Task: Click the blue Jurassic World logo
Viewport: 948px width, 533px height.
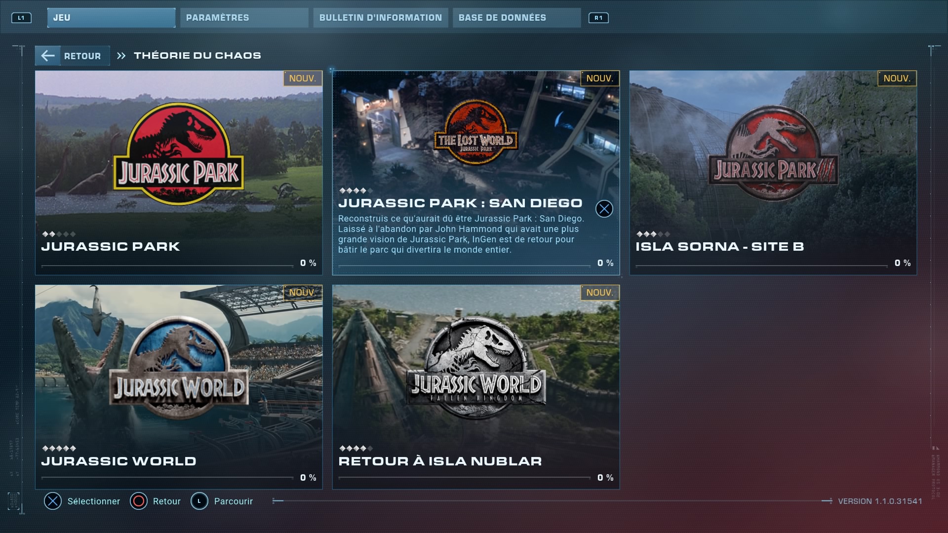Action: point(180,368)
